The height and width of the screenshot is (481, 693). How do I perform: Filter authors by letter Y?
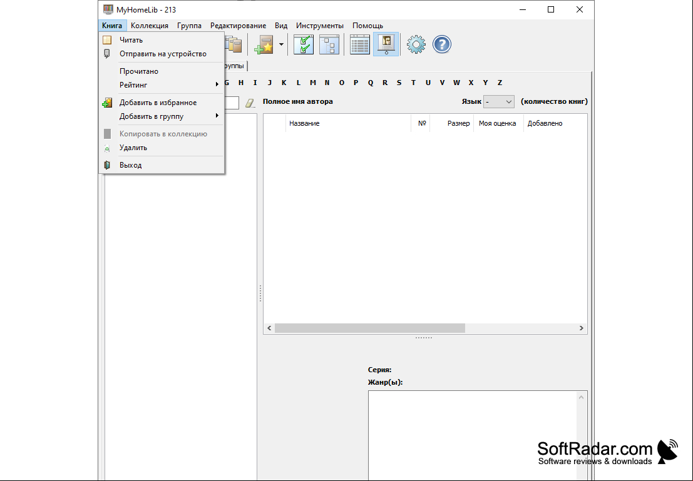(x=485, y=83)
